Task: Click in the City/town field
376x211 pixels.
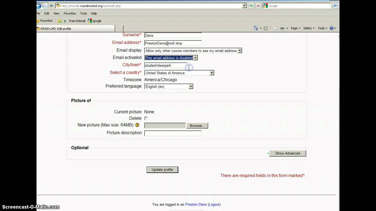Action: tap(166, 65)
